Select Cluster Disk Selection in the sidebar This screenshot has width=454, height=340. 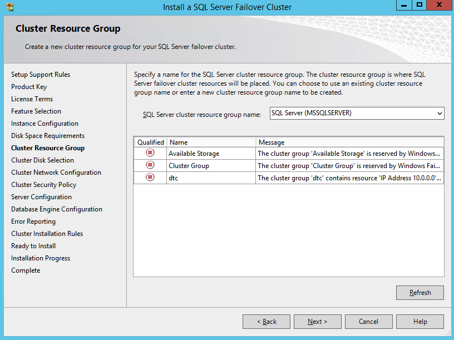click(42, 160)
